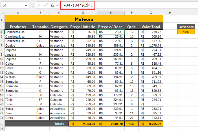Screen dimensions: 198x131
Task: Click the Categoria header cell
Action: coord(59,27)
